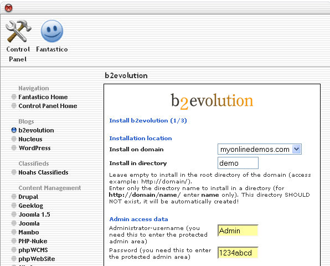The width and height of the screenshot is (330, 266).
Task: Click the bullet beside Fantastico Home
Action: 14,97
